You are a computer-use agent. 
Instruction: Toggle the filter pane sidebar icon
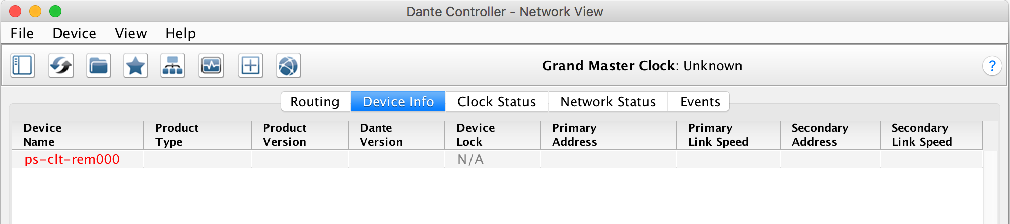23,66
